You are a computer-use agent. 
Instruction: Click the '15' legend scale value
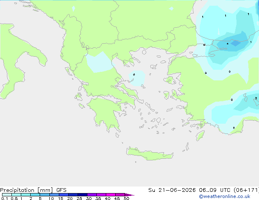point(60,198)
